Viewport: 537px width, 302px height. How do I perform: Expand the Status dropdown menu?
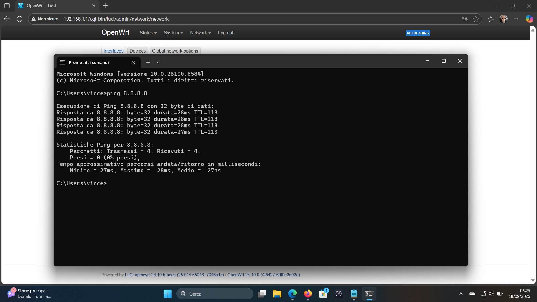coord(148,33)
